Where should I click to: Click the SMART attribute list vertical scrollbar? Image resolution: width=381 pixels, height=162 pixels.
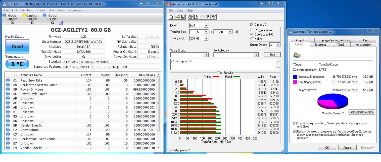(x=158, y=111)
